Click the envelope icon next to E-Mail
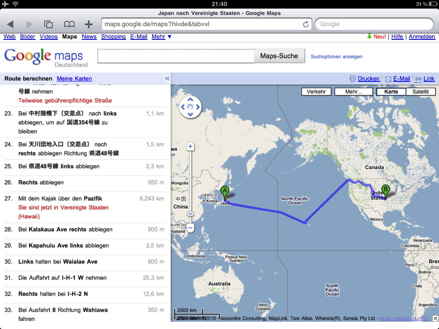Screen dimensions: 439x329 (x=388, y=79)
